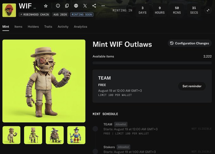The height and width of the screenshot is (154, 215).
Task: Click 'NOT ELIGIBLE' in the TEAM schedule row
Action: (201, 129)
